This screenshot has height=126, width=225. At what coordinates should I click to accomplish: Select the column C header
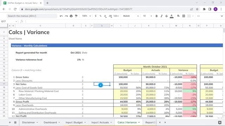point(40,26)
